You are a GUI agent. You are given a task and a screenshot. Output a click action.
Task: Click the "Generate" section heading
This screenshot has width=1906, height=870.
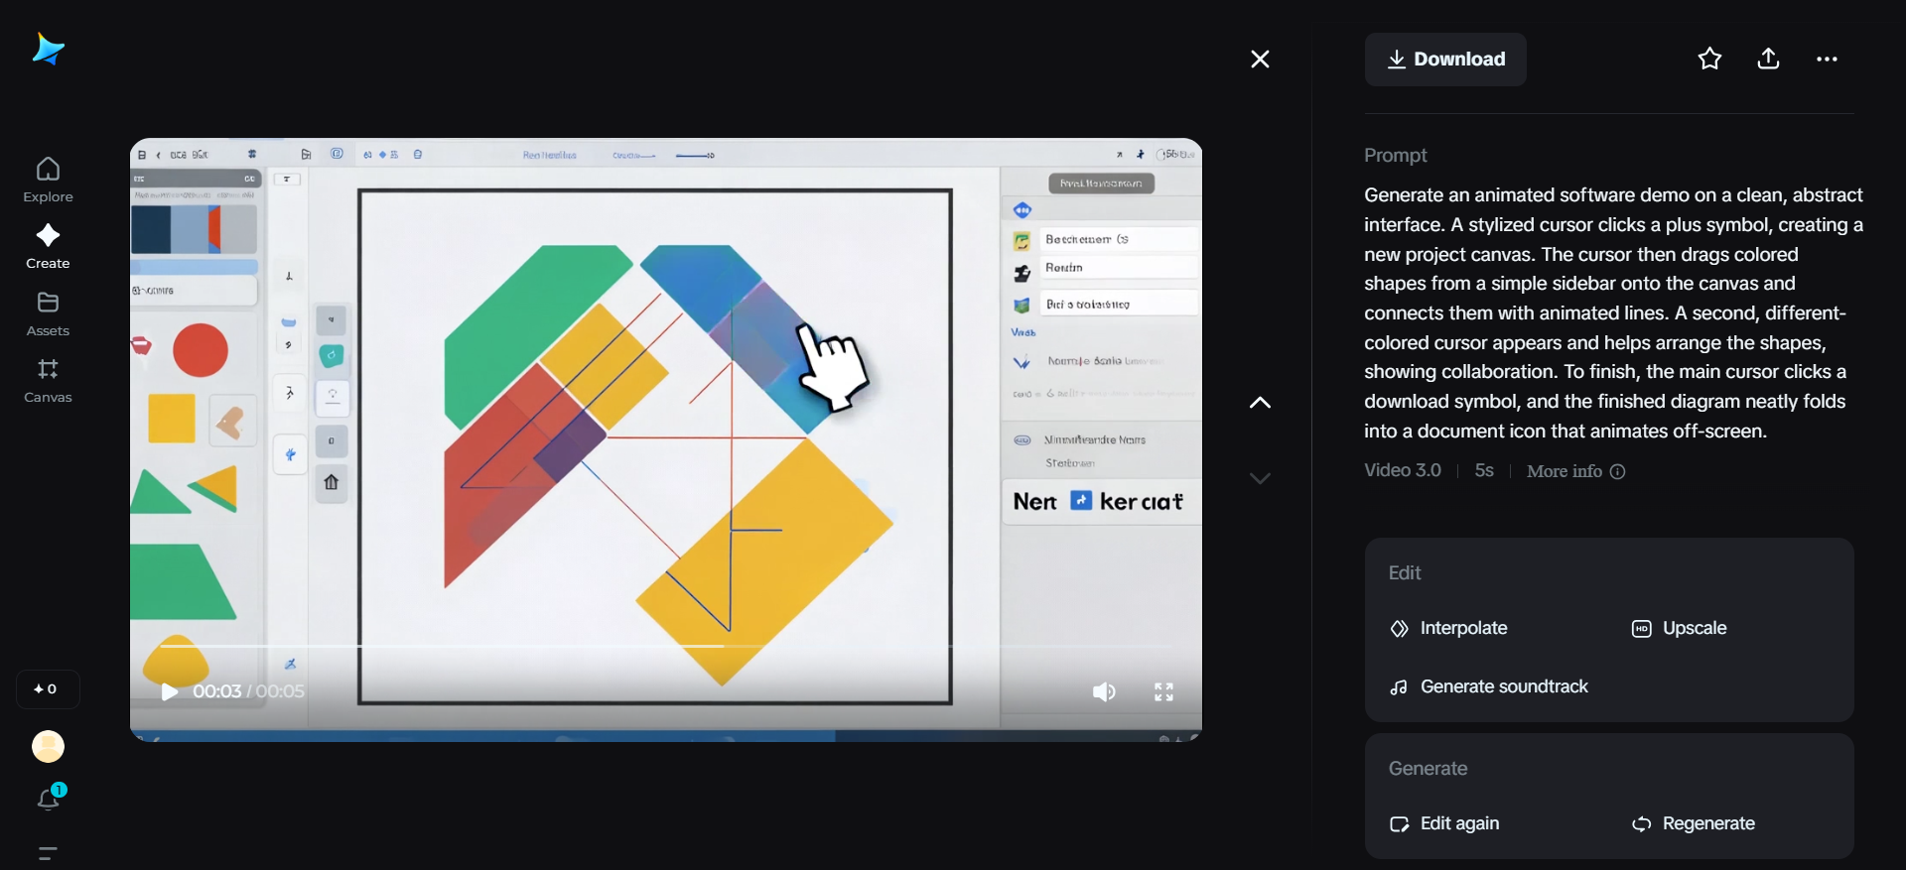tap(1428, 769)
